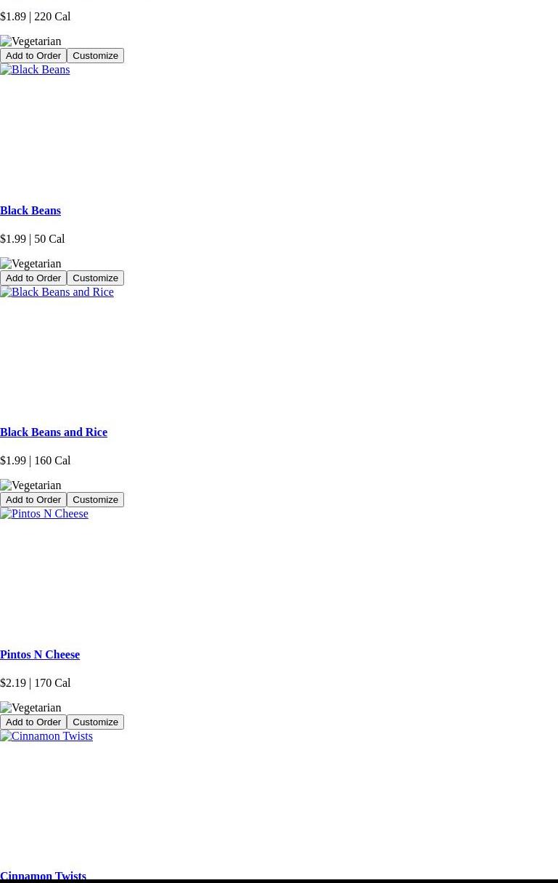Customize the Black Beans and Rice item
The width and height of the screenshot is (558, 883).
point(95,500)
